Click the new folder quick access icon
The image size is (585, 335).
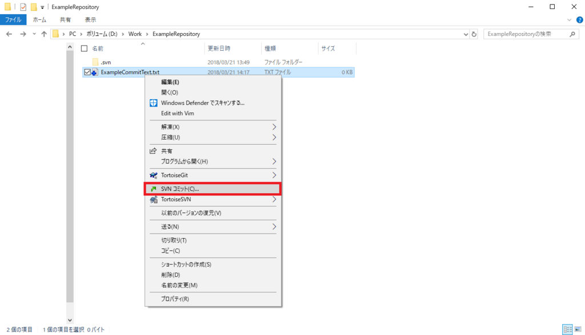(34, 7)
